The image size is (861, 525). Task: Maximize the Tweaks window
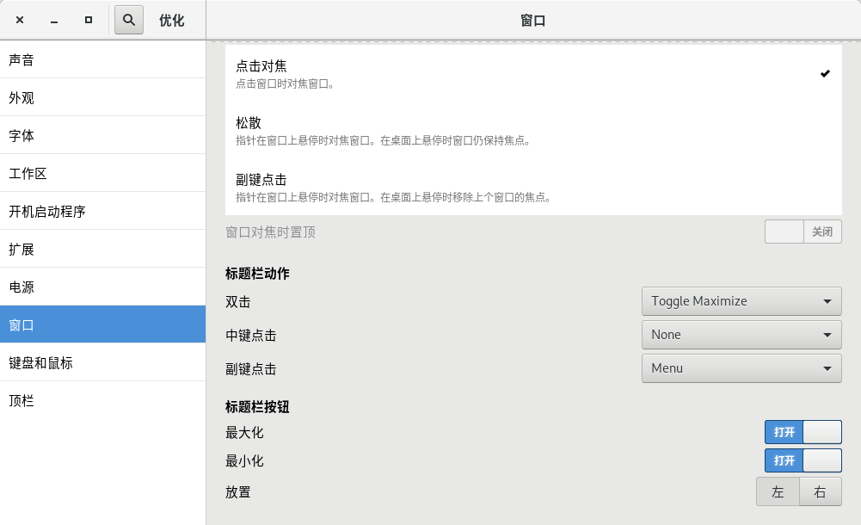[89, 20]
